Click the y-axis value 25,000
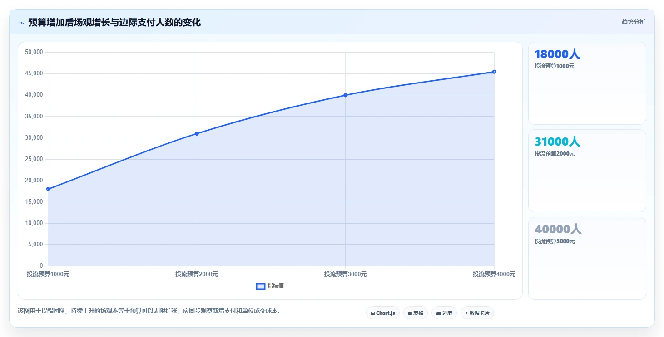The image size is (664, 337). coord(34,159)
